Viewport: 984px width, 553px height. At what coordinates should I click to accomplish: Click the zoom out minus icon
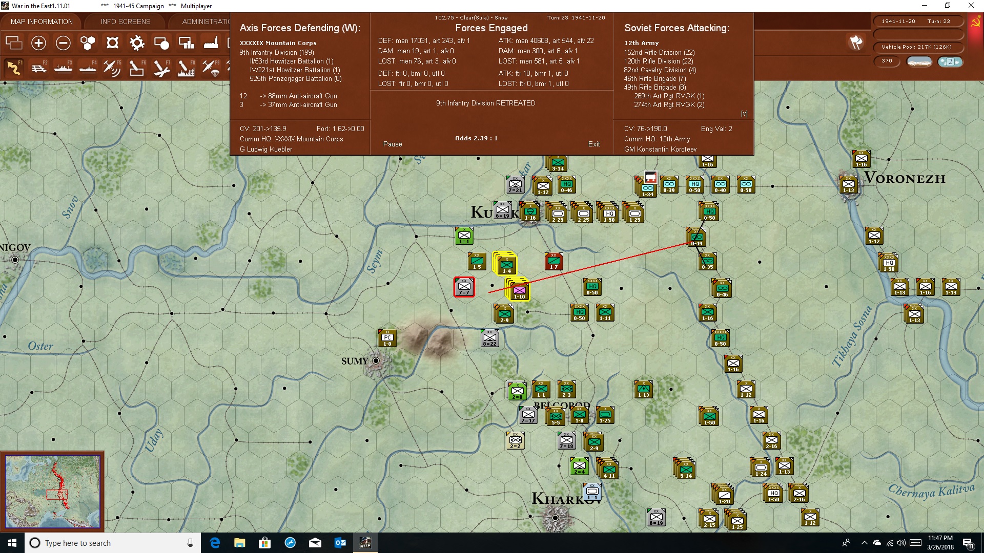click(63, 43)
